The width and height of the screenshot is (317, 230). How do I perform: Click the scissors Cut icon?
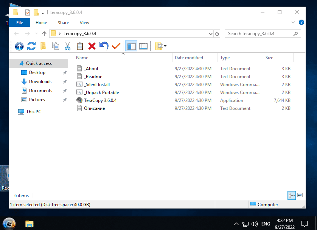68,46
